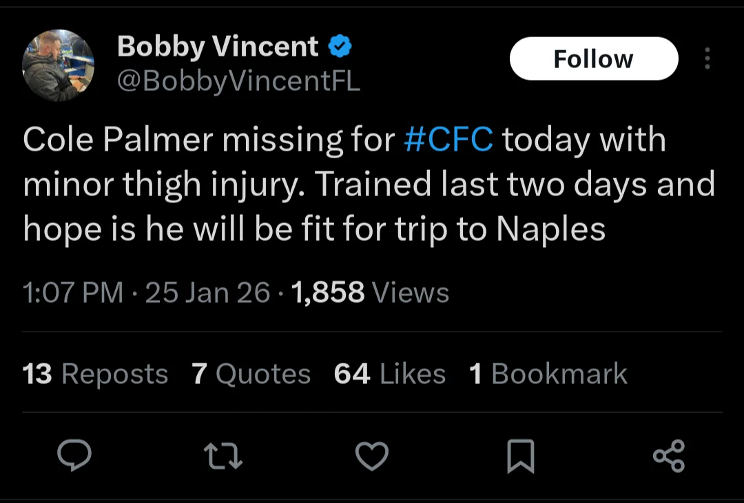The image size is (744, 503).
Task: Follow Bobby Vincent
Action: click(593, 59)
